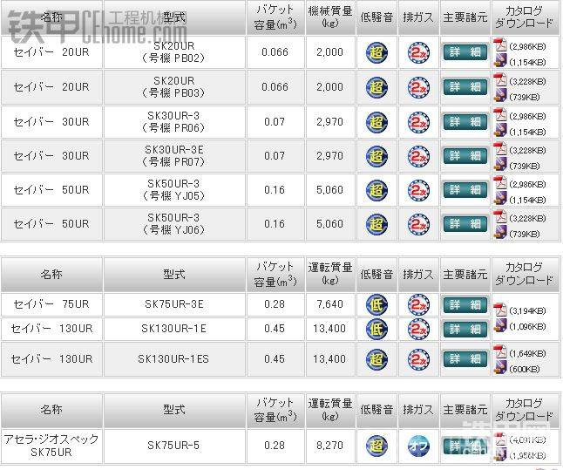
Task: Click the 4,091KB file size text
Action: (527, 439)
